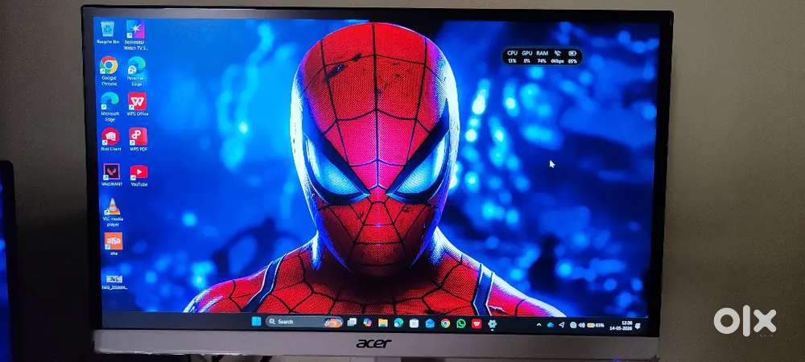Click the network speed widget indicator
This screenshot has height=362, width=805.
click(557, 56)
